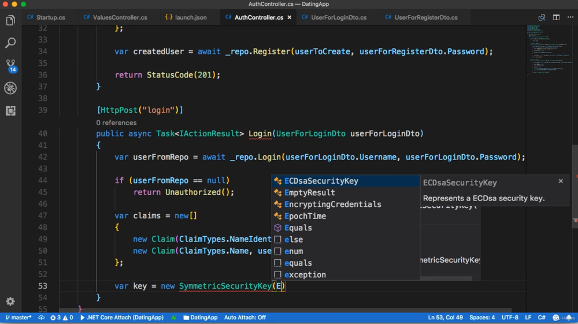This screenshot has width=578, height=324.
Task: Click the Split Editor icon
Action: 556,17
